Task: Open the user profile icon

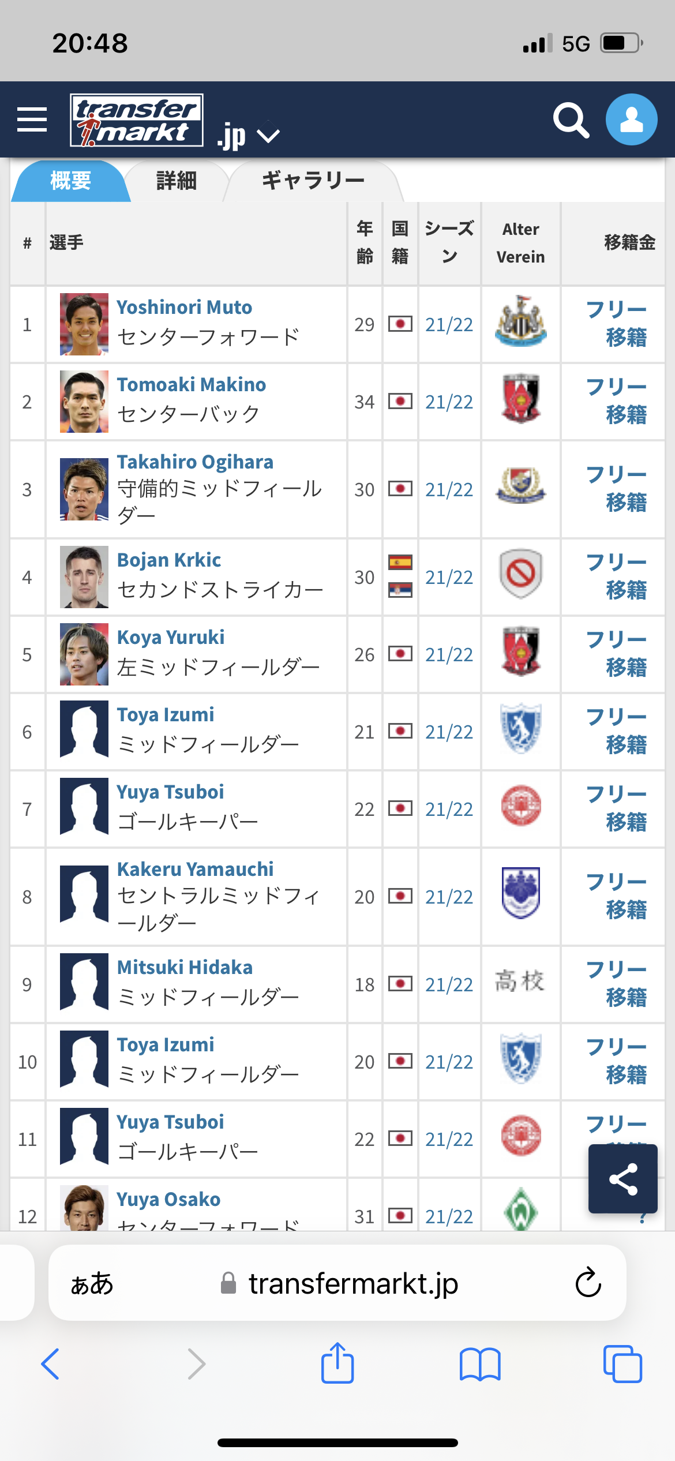Action: tap(631, 119)
